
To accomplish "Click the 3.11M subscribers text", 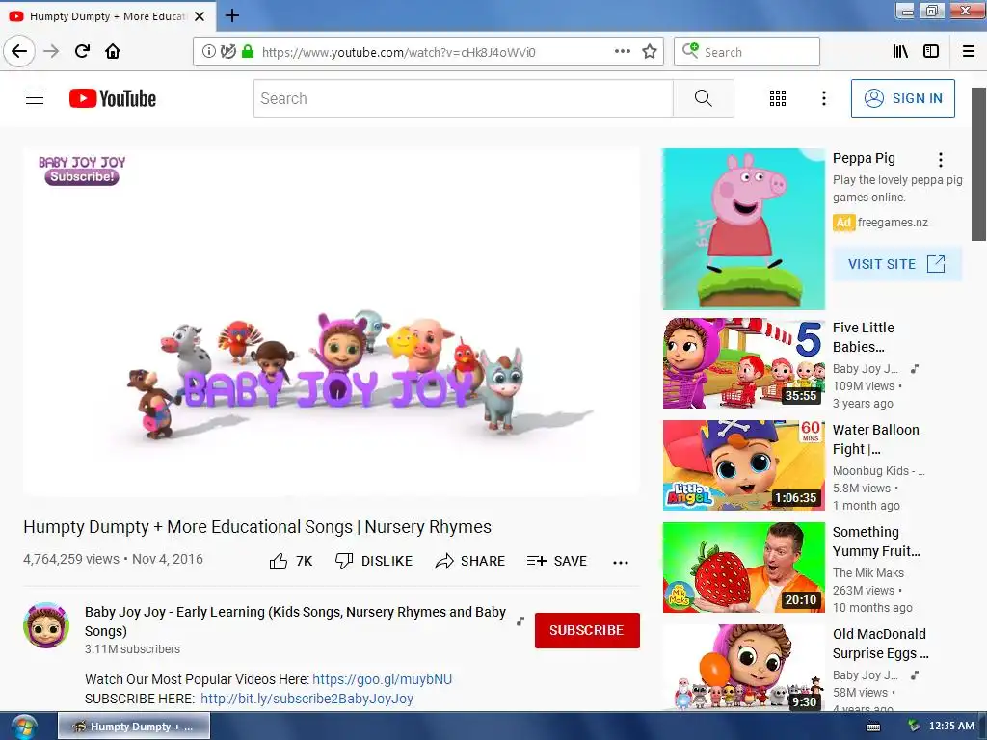I will (x=132, y=648).
